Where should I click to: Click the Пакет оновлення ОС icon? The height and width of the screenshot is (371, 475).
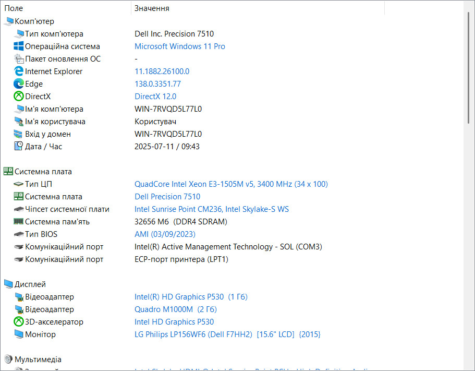tap(19, 59)
